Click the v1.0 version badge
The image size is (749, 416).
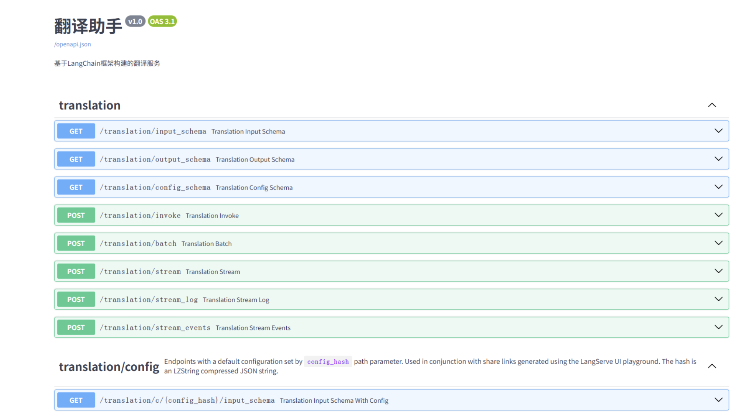tap(135, 21)
